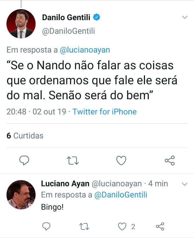
Task: Open Luciano Ayan display name
Action: tap(65, 183)
